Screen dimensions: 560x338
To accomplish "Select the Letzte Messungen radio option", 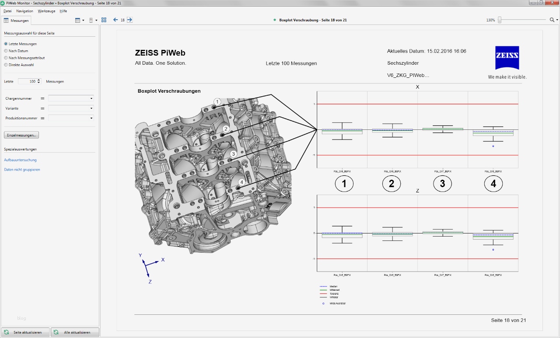I will tap(20, 44).
